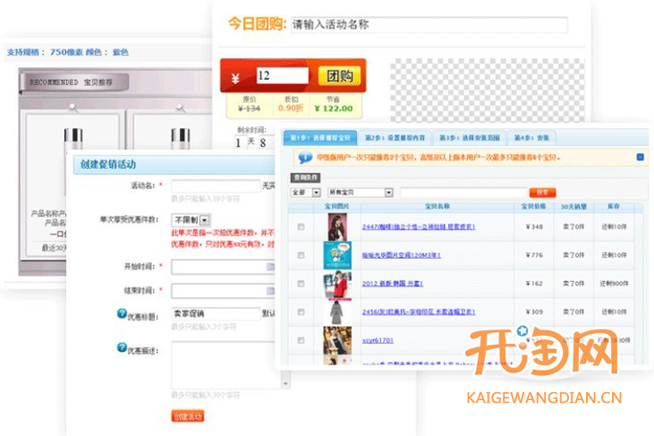
Task: Tick checkbox for the ¥162 product row
Action: (301, 283)
